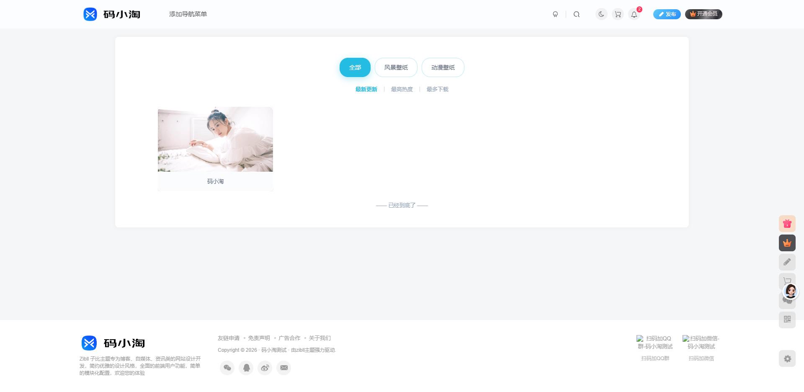
Task: Open the header search magnifier icon
Action: coord(577,14)
